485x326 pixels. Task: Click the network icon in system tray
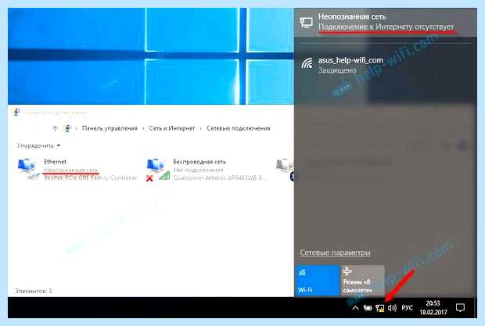379,308
